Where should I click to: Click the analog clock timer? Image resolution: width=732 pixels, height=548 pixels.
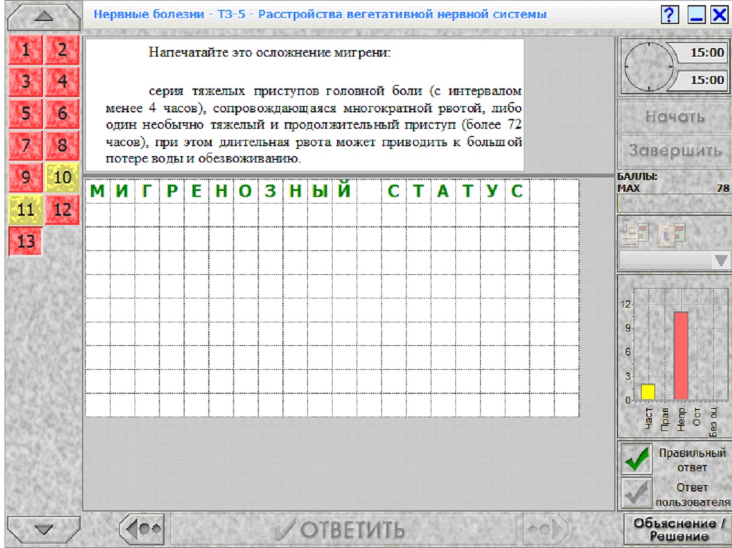(649, 66)
